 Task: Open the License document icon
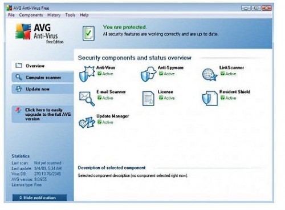point(148,98)
